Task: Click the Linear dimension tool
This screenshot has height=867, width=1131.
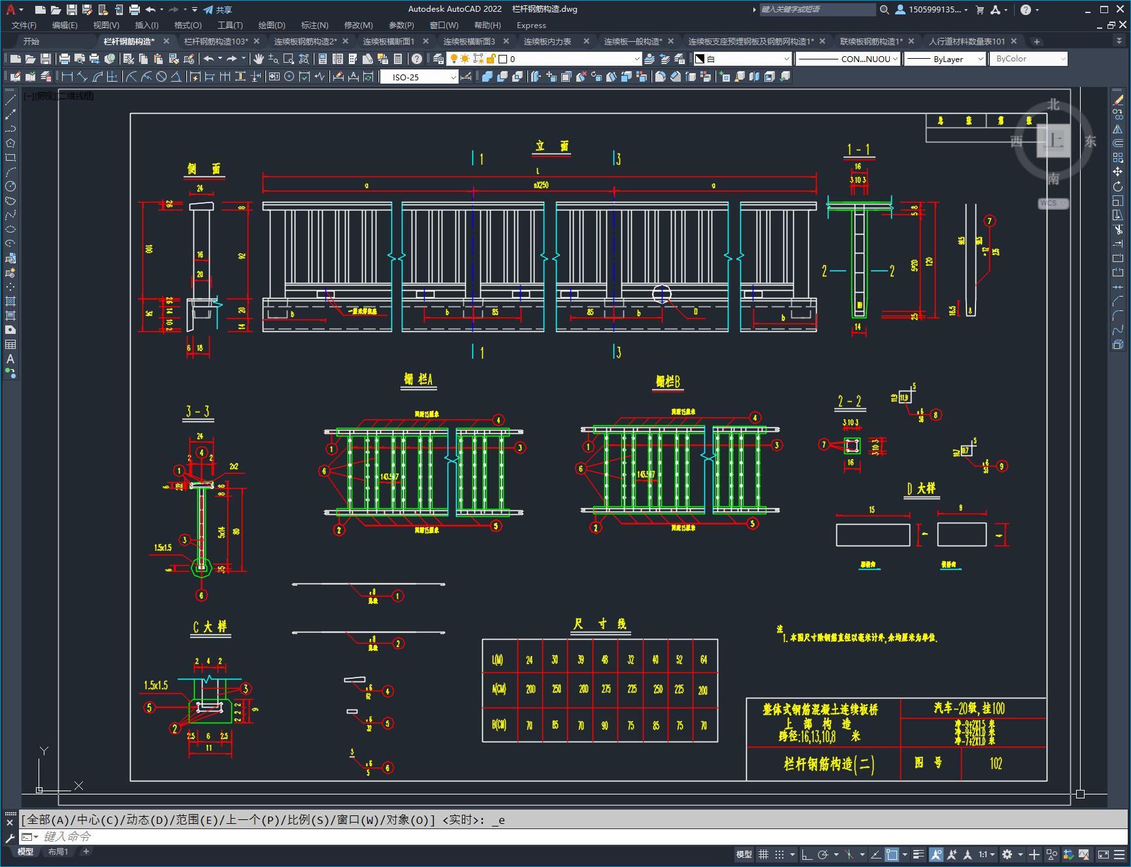Action: (67, 77)
